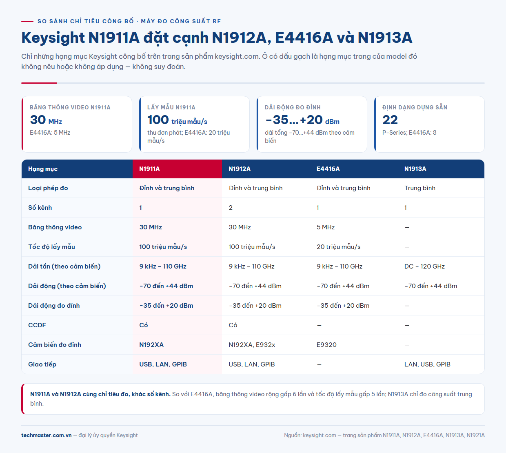
Task: Click the '−35…+20 dBm' card value
Action: [302, 120]
